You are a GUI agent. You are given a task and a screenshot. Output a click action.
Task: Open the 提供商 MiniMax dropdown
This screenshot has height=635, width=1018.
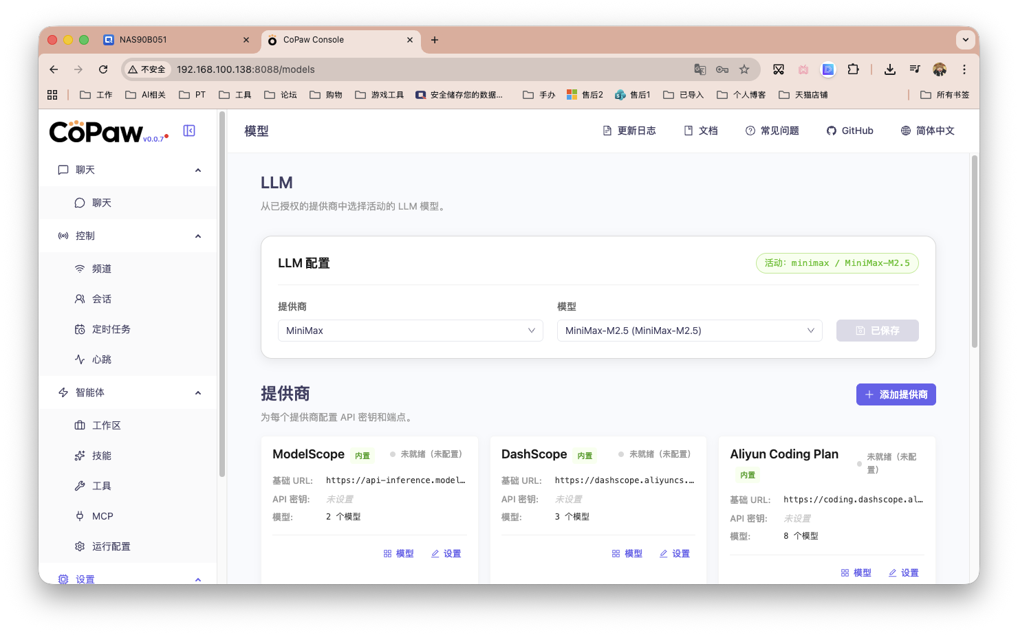coord(410,331)
